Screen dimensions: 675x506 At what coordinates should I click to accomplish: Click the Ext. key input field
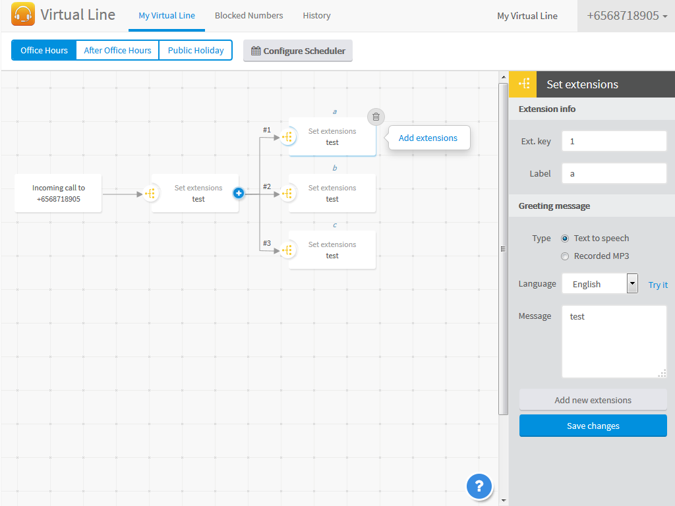point(614,141)
